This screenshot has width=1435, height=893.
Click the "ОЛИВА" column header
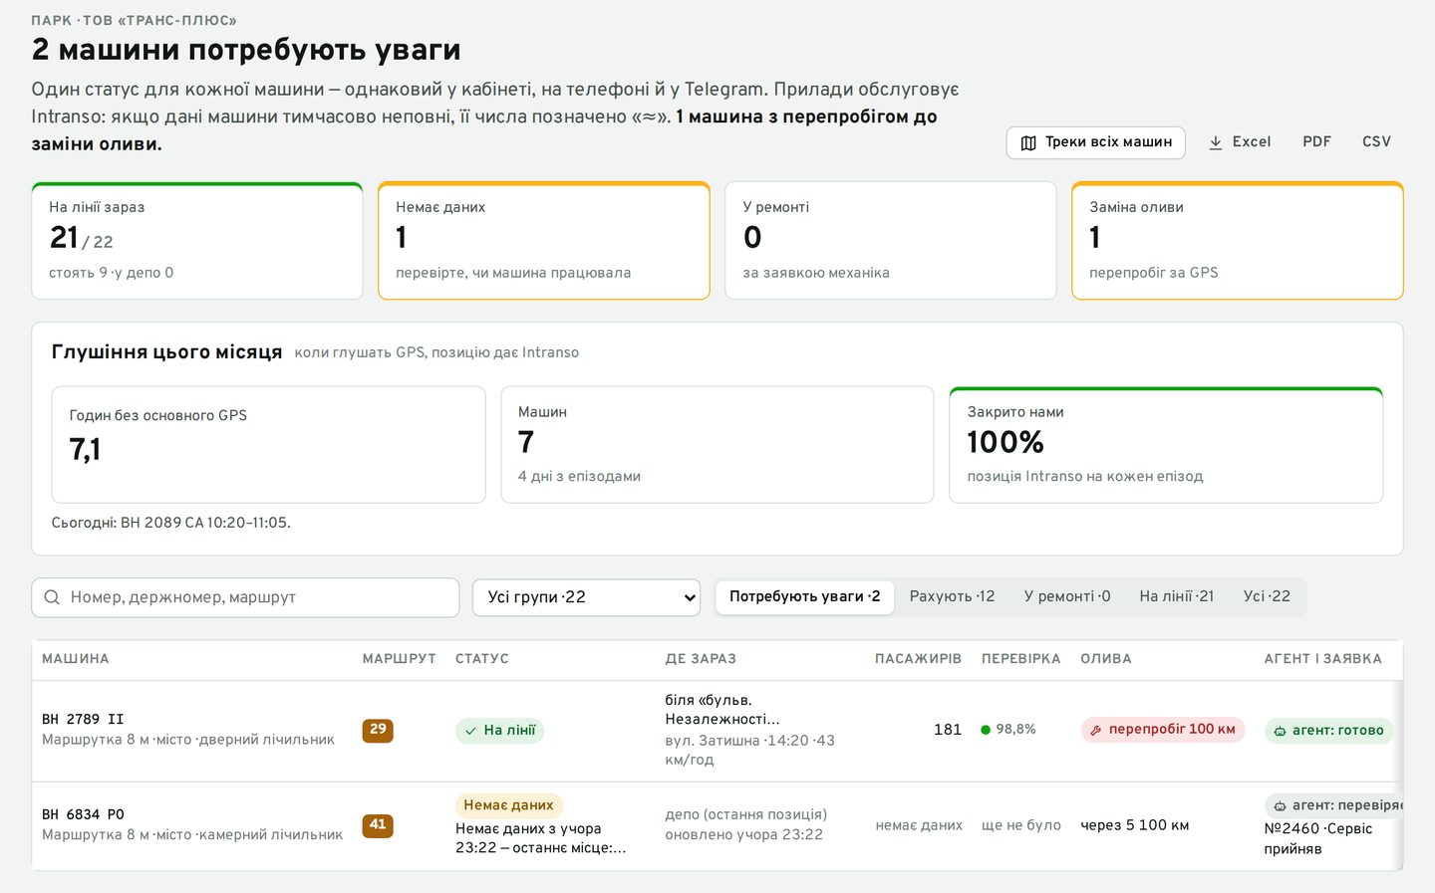tap(1106, 659)
